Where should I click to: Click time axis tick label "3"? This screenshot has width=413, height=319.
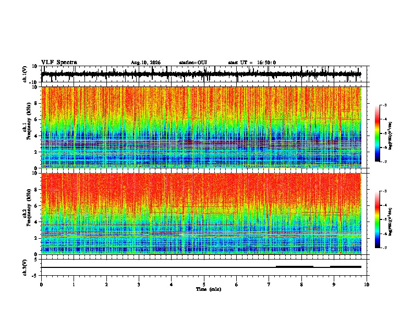(x=139, y=285)
